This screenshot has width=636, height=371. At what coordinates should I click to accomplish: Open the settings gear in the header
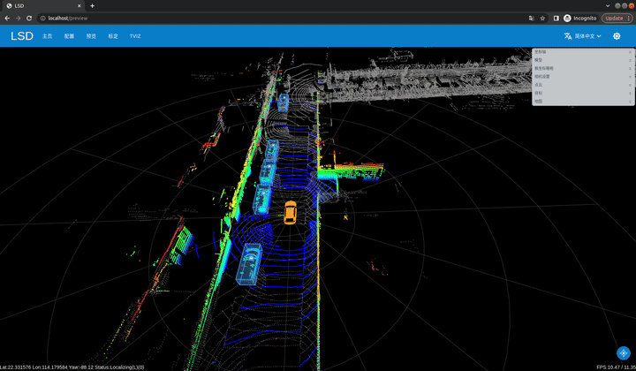click(617, 36)
